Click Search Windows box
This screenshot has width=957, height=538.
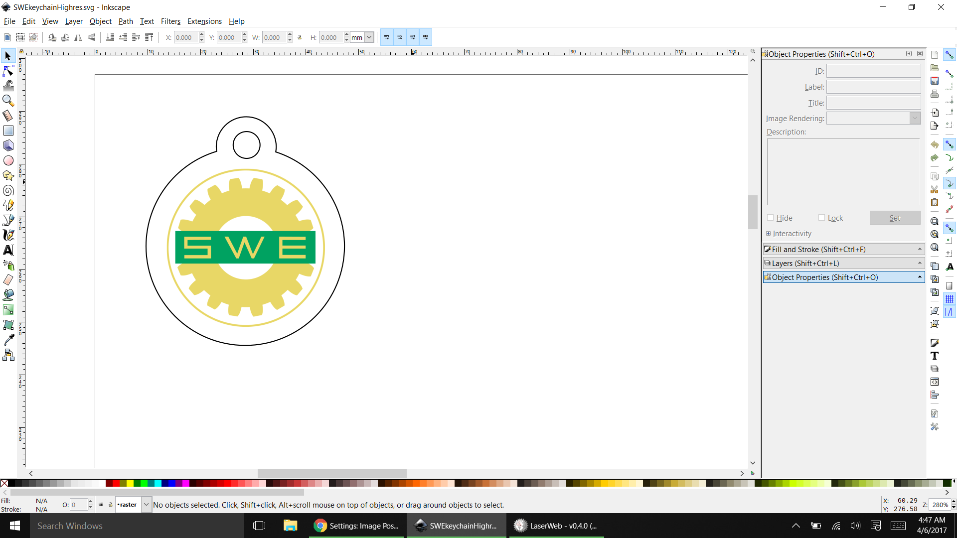click(137, 526)
